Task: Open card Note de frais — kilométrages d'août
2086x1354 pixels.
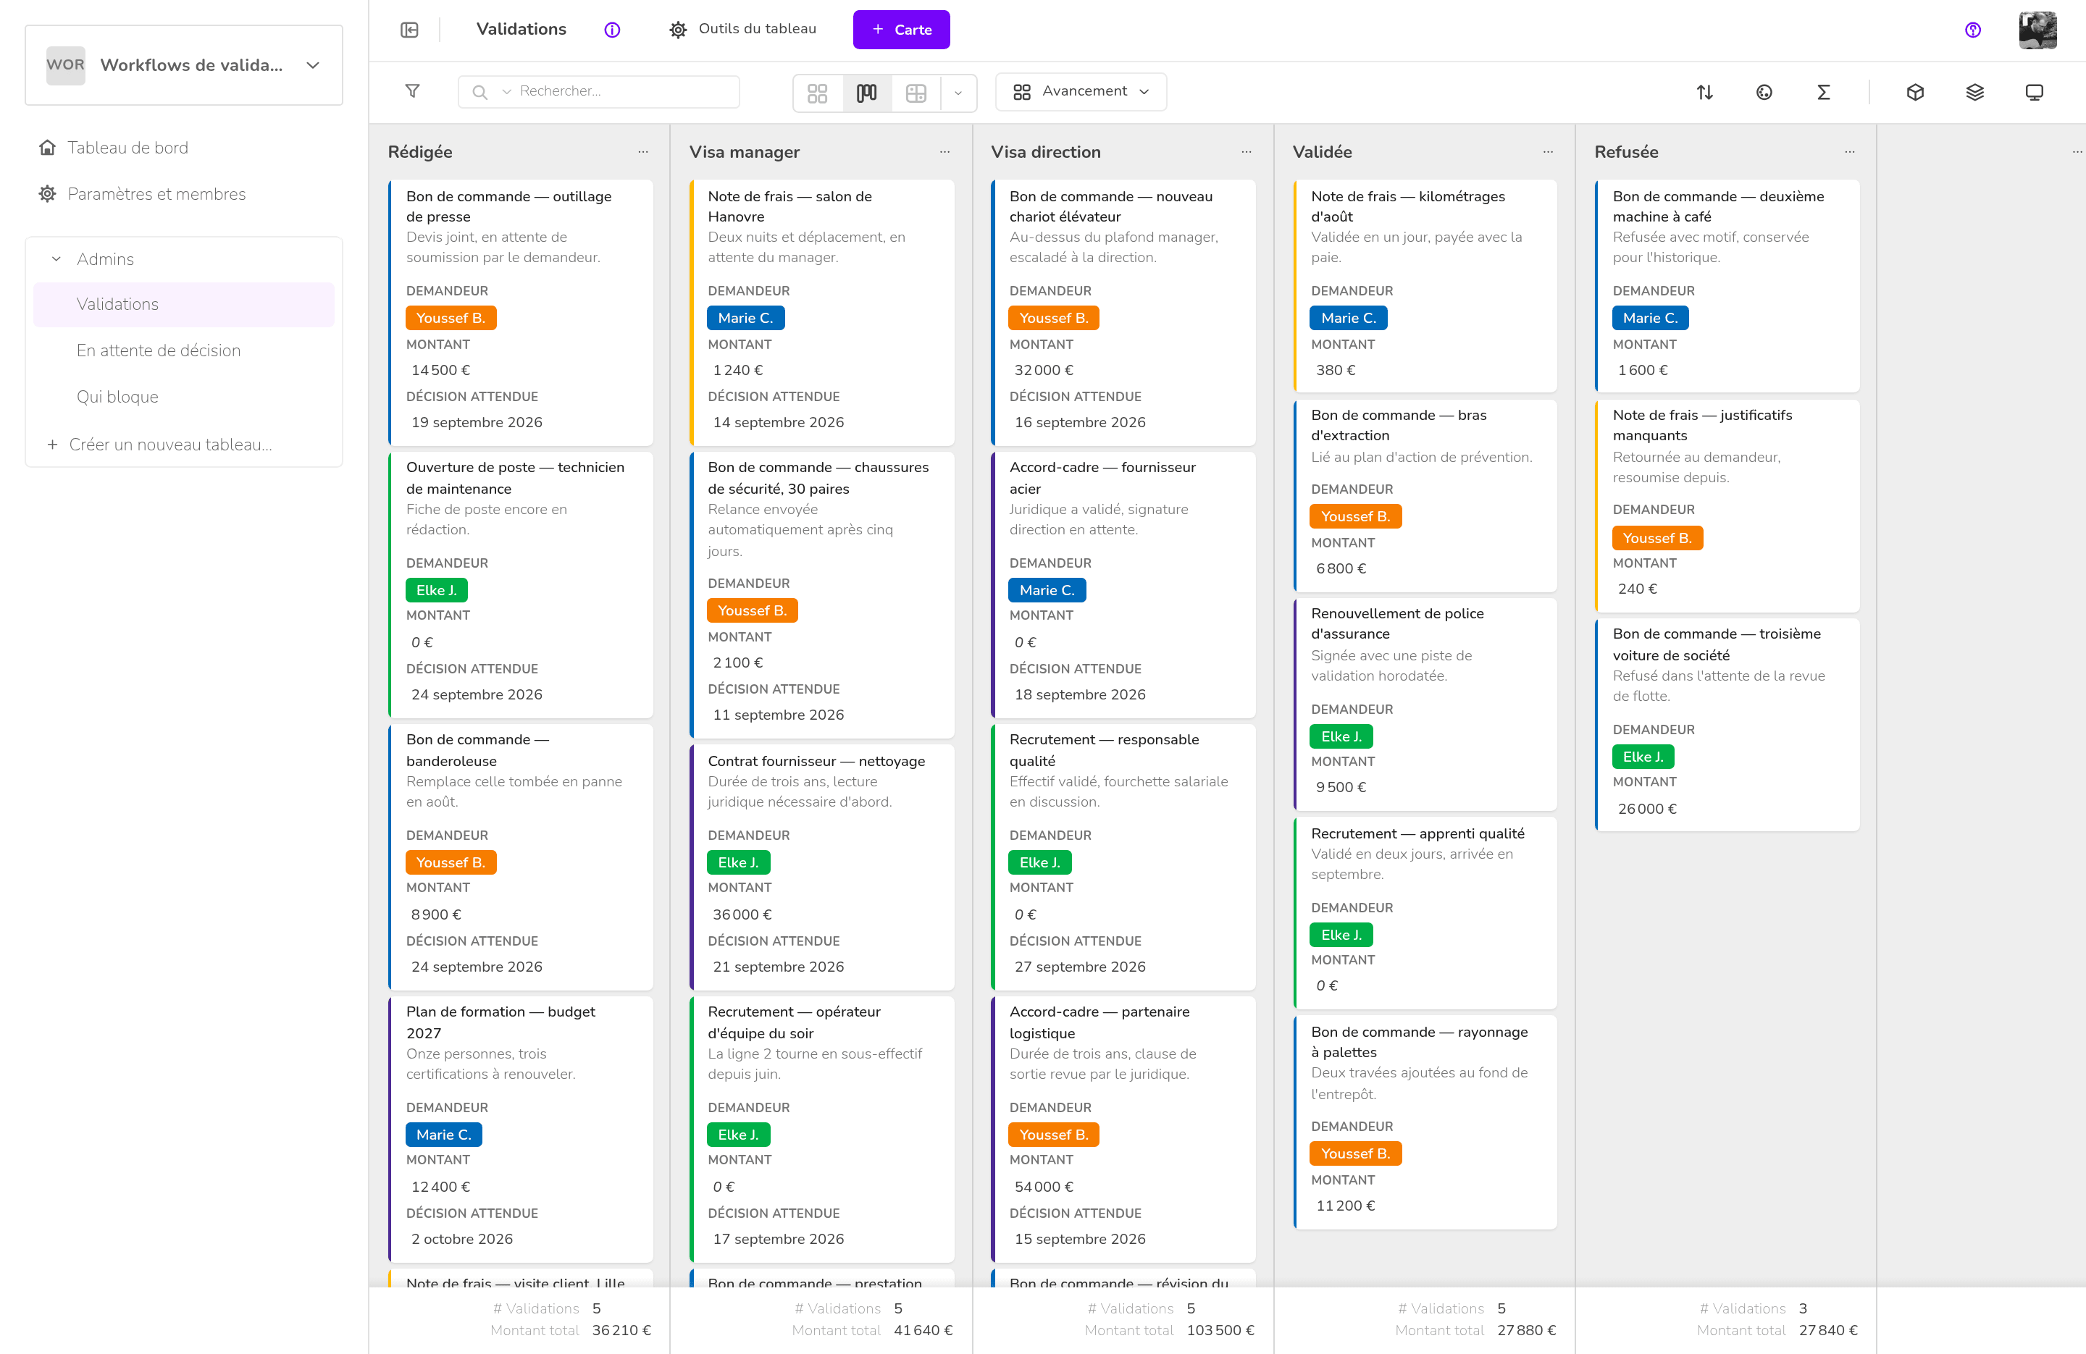Action: (x=1425, y=286)
